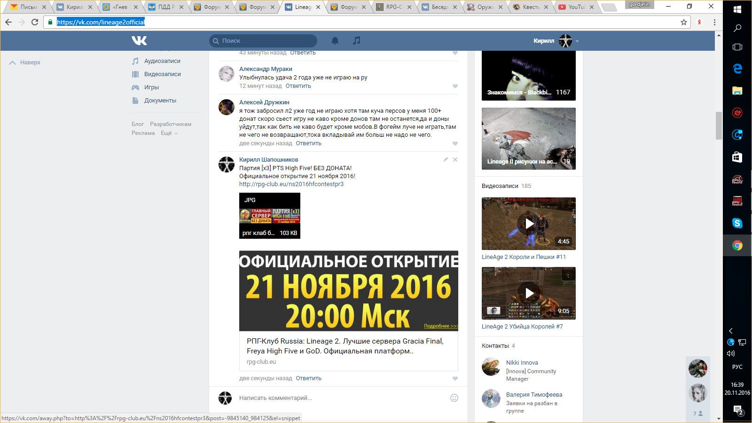Viewport: 752px width, 423px height.
Task: Bookmark this page with the star icon
Action: (x=684, y=22)
